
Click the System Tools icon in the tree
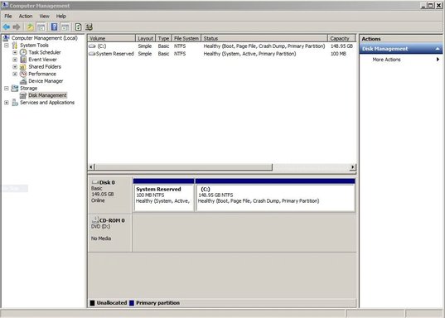tap(15, 45)
